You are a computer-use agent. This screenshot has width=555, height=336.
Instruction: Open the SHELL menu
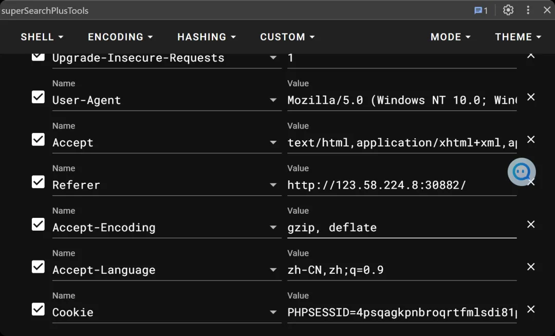(x=42, y=37)
